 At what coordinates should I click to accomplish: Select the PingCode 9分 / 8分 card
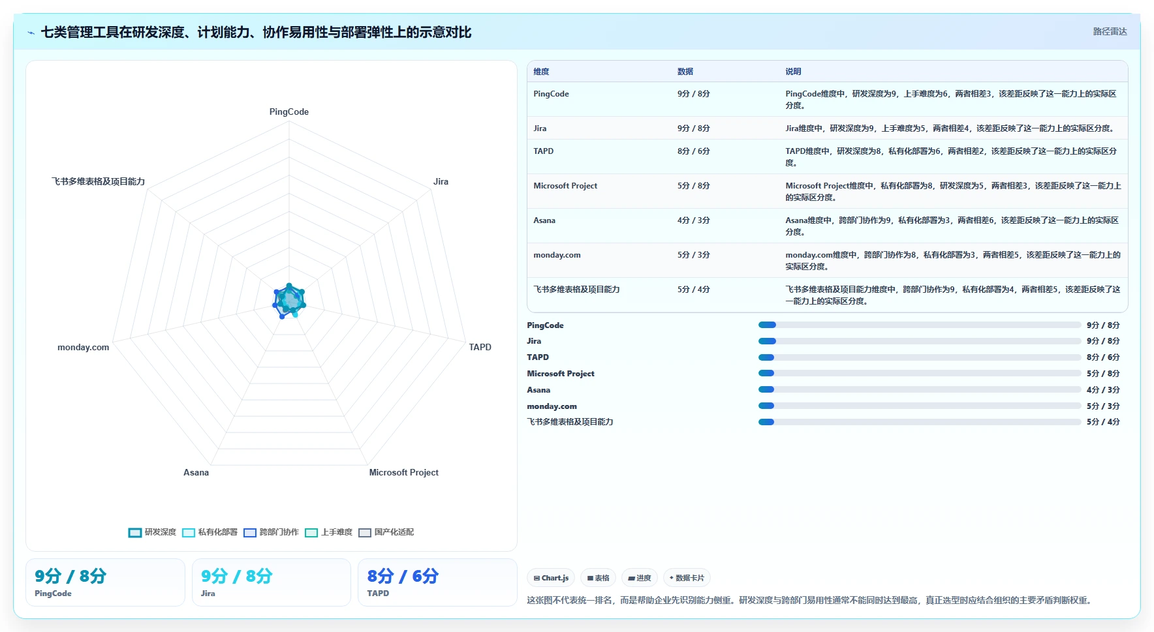tap(105, 582)
